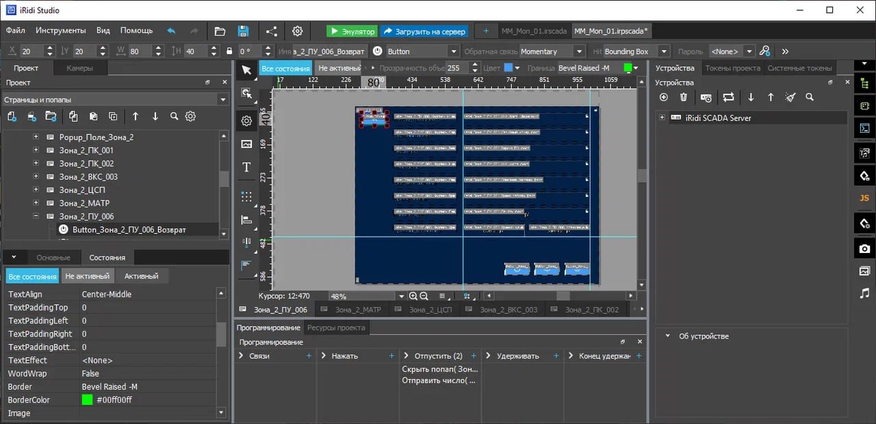
Task: Toggle the size lock padlock icon
Action: (229, 51)
